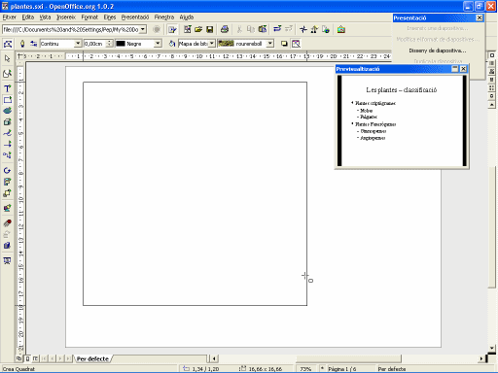Select the Text tool (T icon)

[x=7, y=88]
